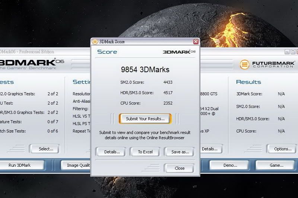Click the Filtering: setting label
The height and width of the screenshot is (198, 298).
80,109
